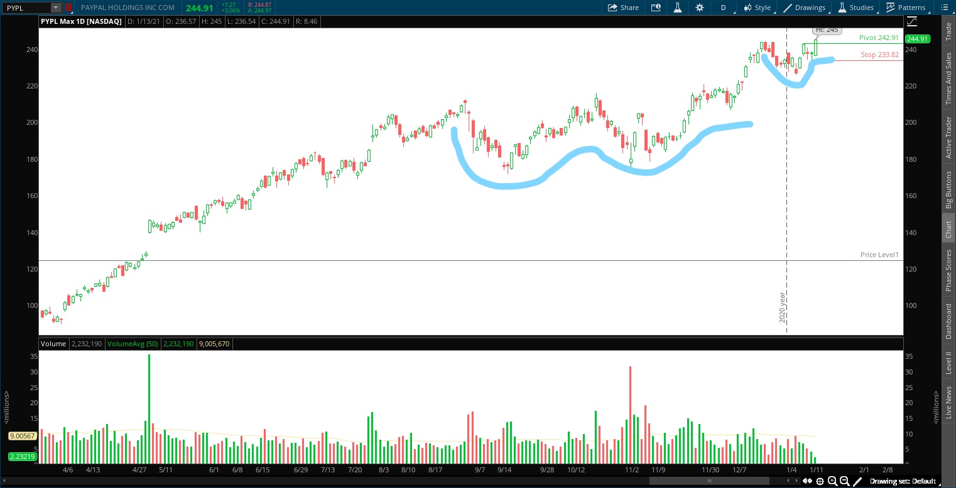Click the zoom in magnifier
The height and width of the screenshot is (488, 956).
coord(832,481)
